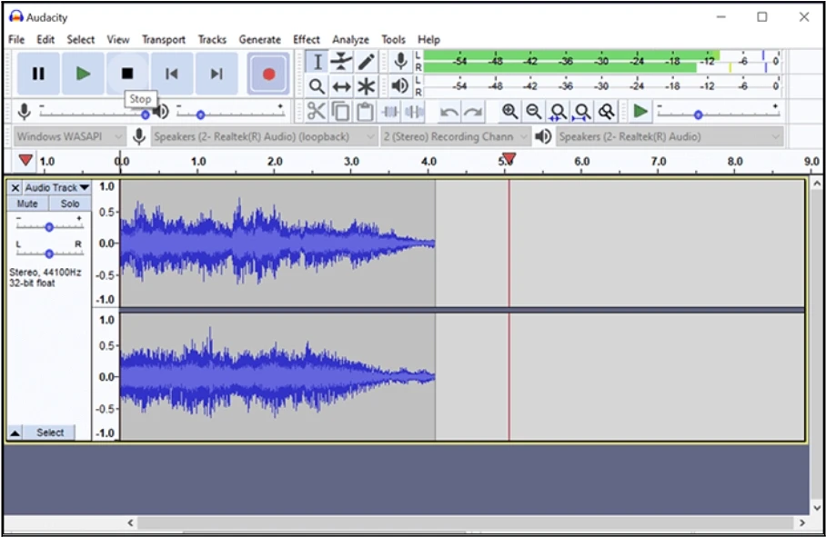Screen dimensions: 826x537
Task: Open the Stereo Recording Channels dropdown
Action: 455,136
